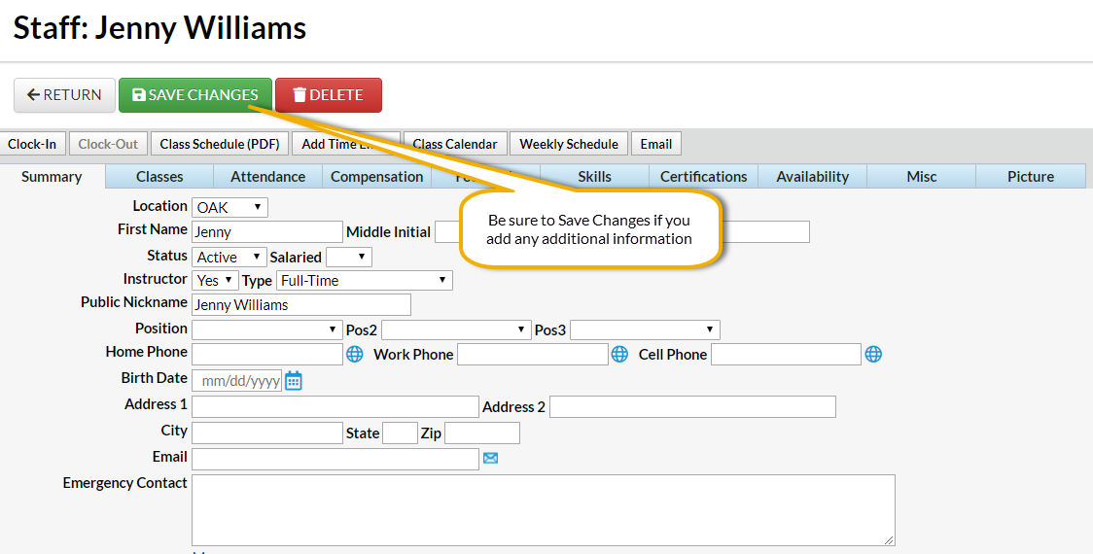Expand the Type dropdown showing Full-Time
This screenshot has width=1093, height=554.
[x=365, y=280]
